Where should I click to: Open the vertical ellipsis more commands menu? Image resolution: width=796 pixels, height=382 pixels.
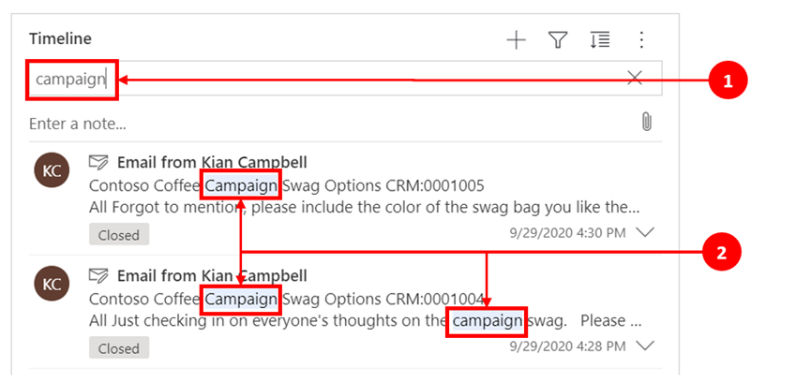[641, 39]
